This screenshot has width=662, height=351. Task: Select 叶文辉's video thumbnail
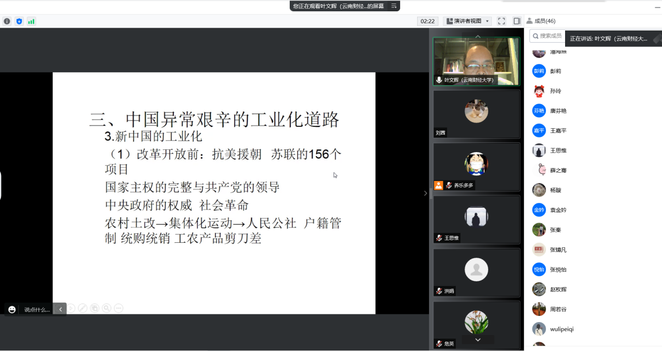(x=476, y=61)
